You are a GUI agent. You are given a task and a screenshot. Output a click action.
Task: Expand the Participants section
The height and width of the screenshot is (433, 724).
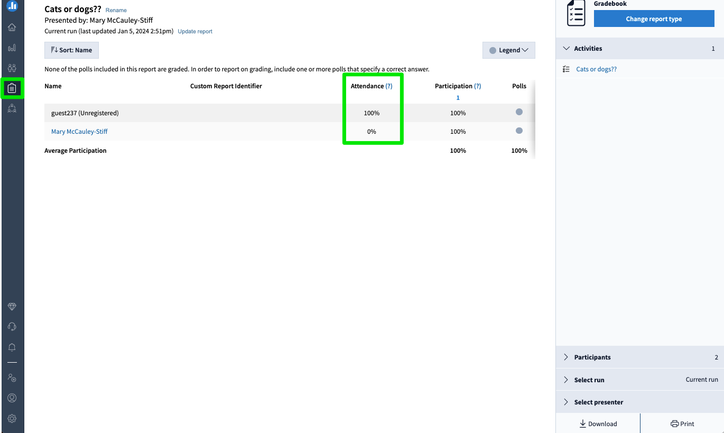click(x=566, y=357)
